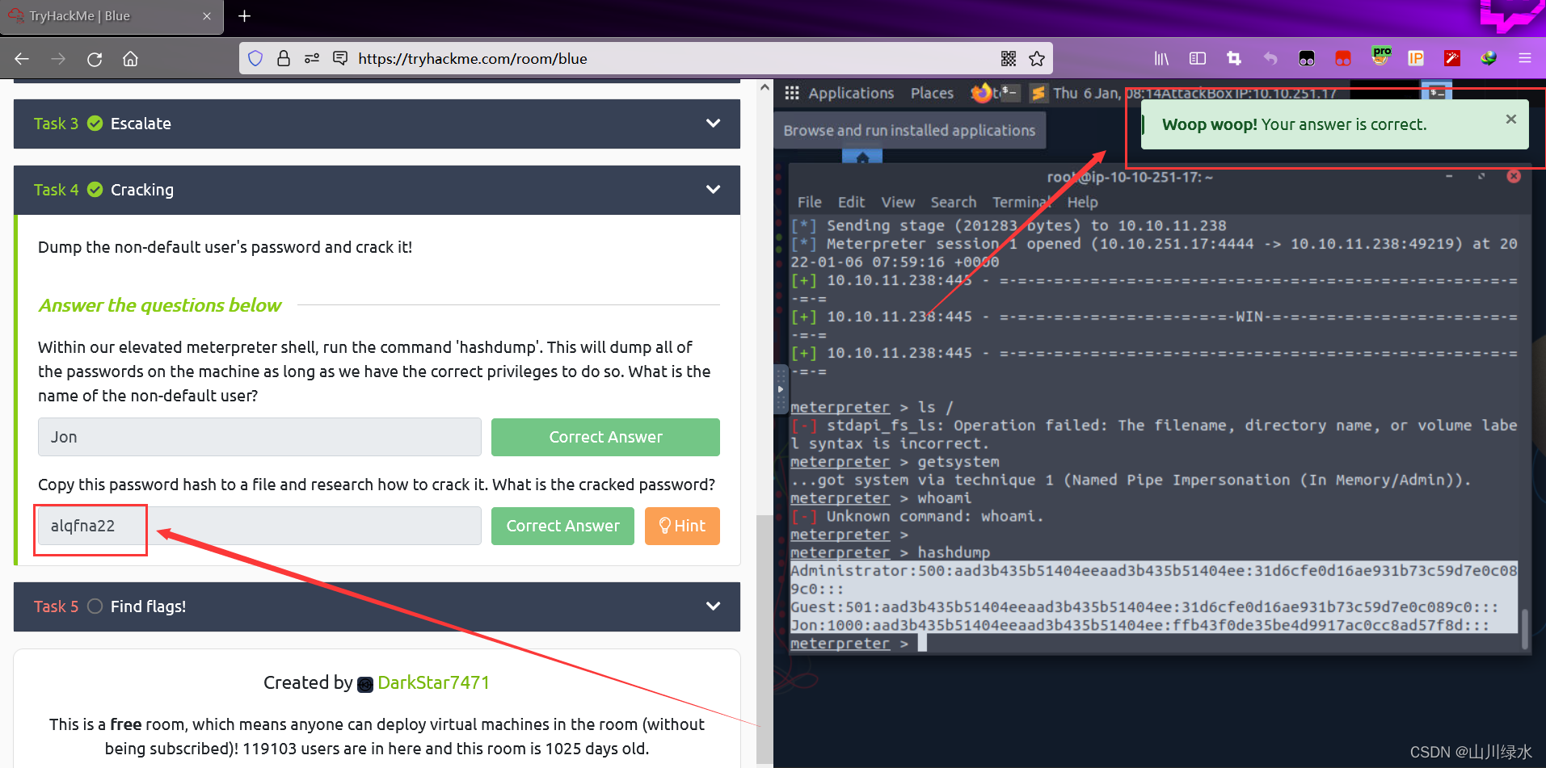Launch Firefox from AttackBox panel
1546x768 pixels.
point(981,93)
